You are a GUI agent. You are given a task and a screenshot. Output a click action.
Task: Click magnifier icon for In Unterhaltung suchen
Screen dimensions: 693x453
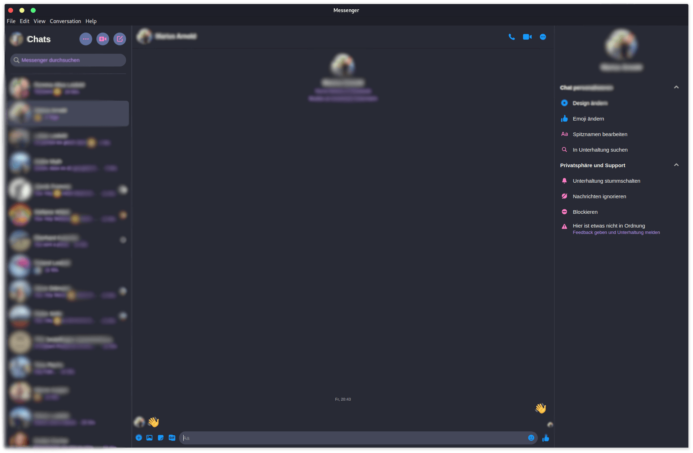pos(565,150)
